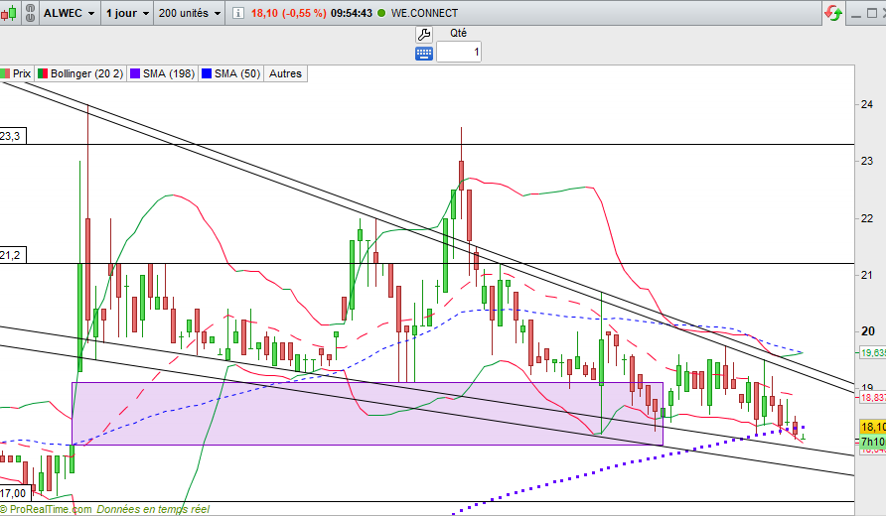Click the 22 price axis label

tap(867, 218)
